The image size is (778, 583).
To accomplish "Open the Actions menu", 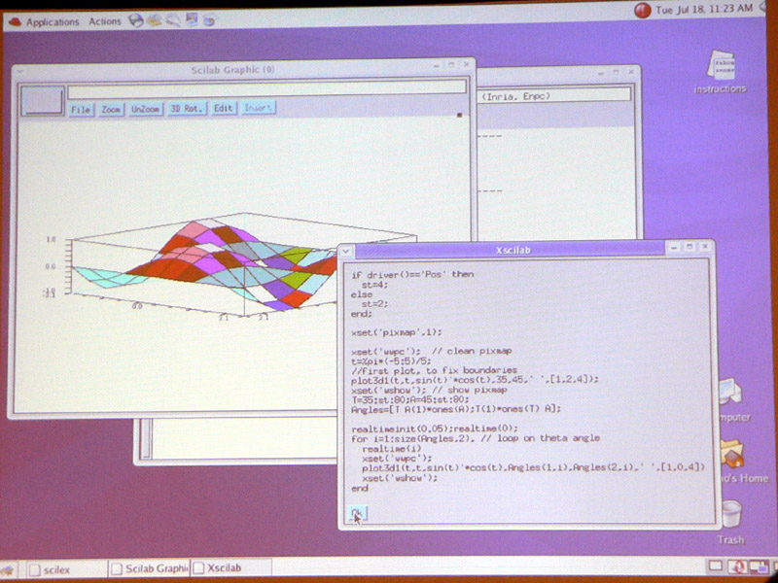I will tap(105, 21).
